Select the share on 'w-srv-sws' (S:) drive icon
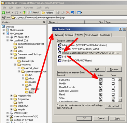This screenshot has width=127, height=123. 11,116
